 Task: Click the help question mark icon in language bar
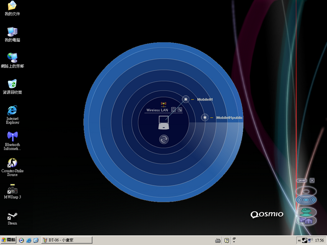227,240
